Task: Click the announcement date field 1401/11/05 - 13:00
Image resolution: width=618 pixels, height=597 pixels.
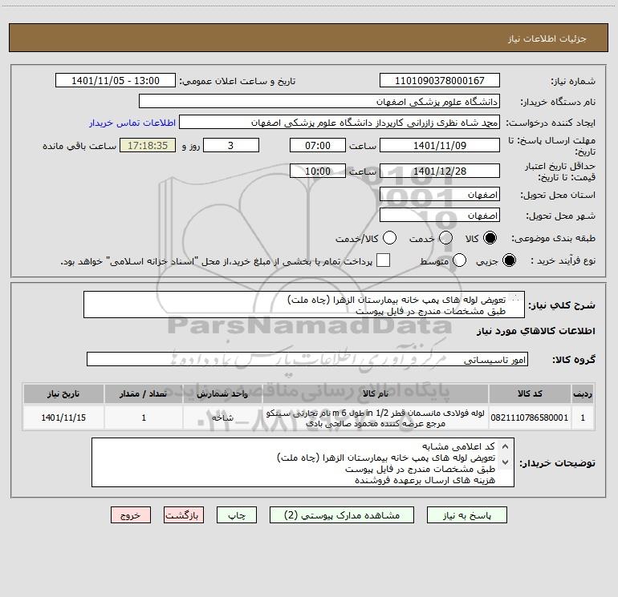Action: point(116,81)
